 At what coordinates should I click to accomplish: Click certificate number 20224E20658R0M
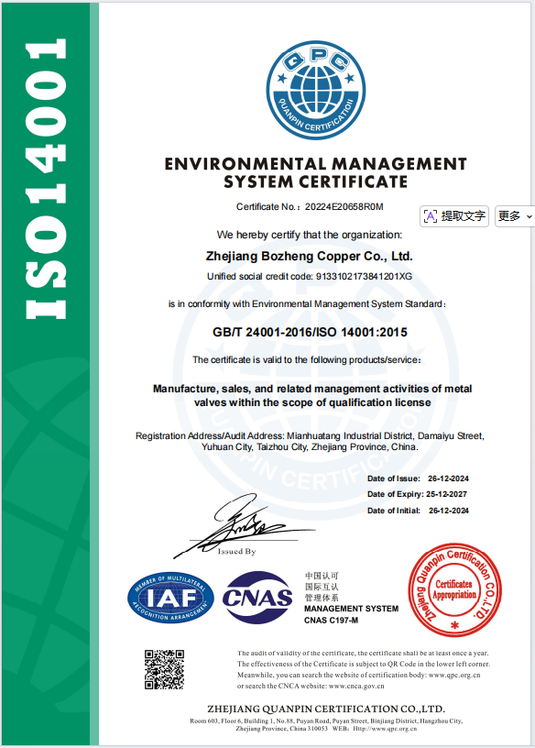click(x=344, y=206)
